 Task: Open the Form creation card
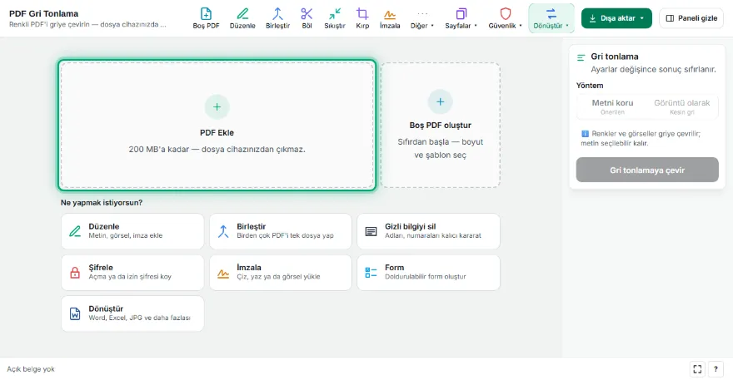(x=428, y=272)
